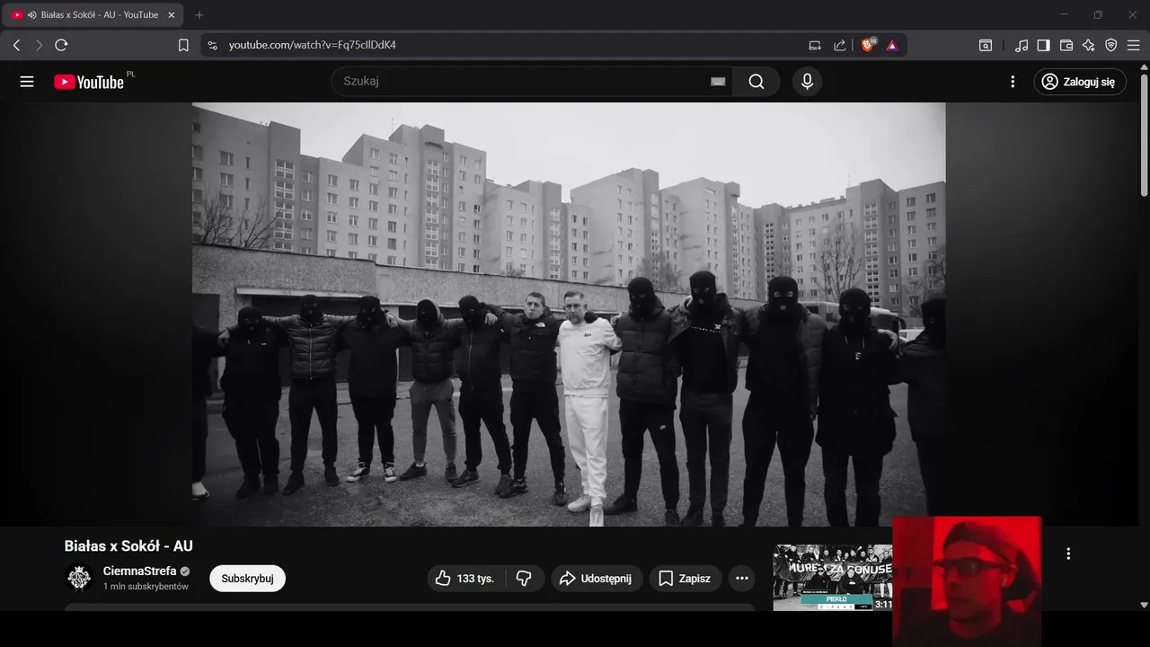Screen dimensions: 1150x647
Task: Go back in browser history
Action: 16,45
